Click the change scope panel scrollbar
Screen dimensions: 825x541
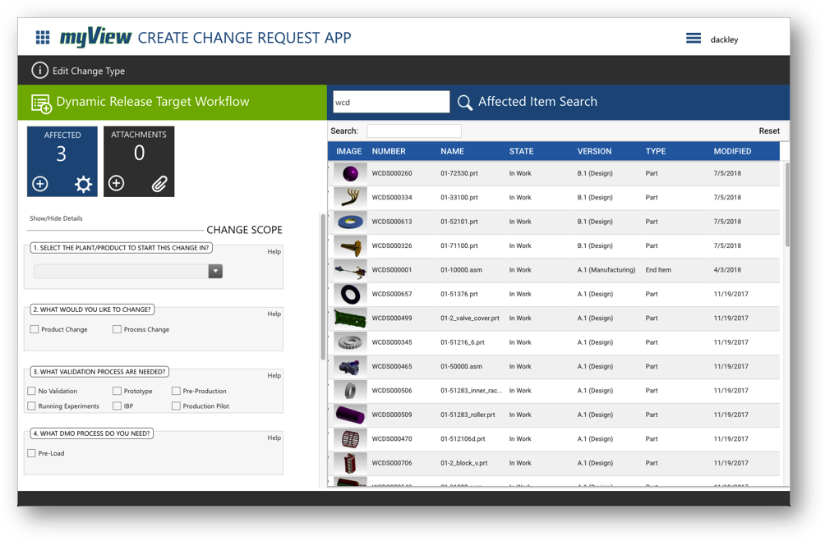point(323,287)
